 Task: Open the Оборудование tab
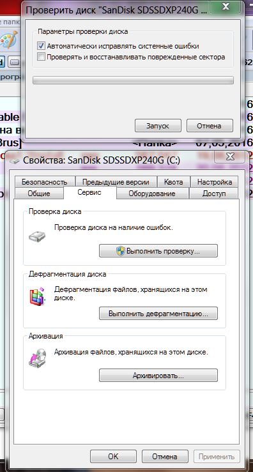pyautogui.click(x=152, y=194)
